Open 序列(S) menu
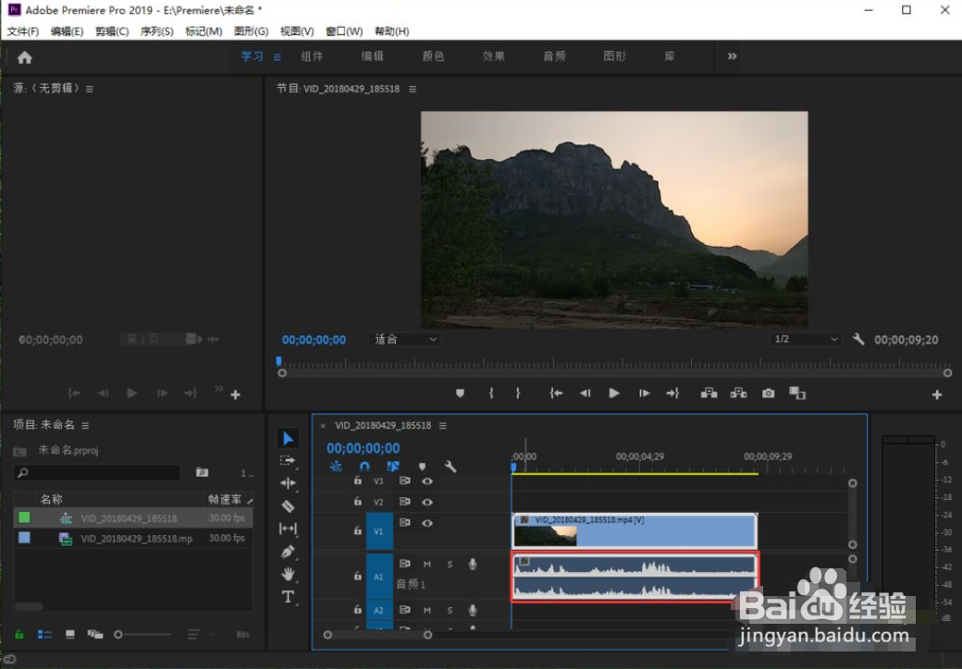Screen dimensions: 962x669 [157, 31]
